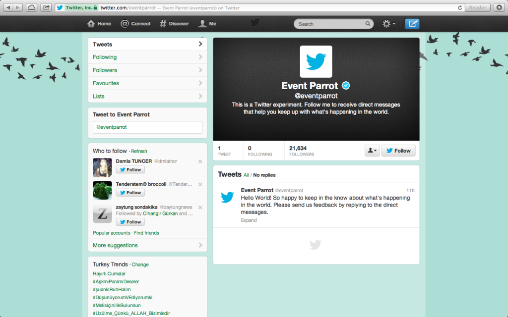Select the Discover icon in the navbar

click(162, 23)
